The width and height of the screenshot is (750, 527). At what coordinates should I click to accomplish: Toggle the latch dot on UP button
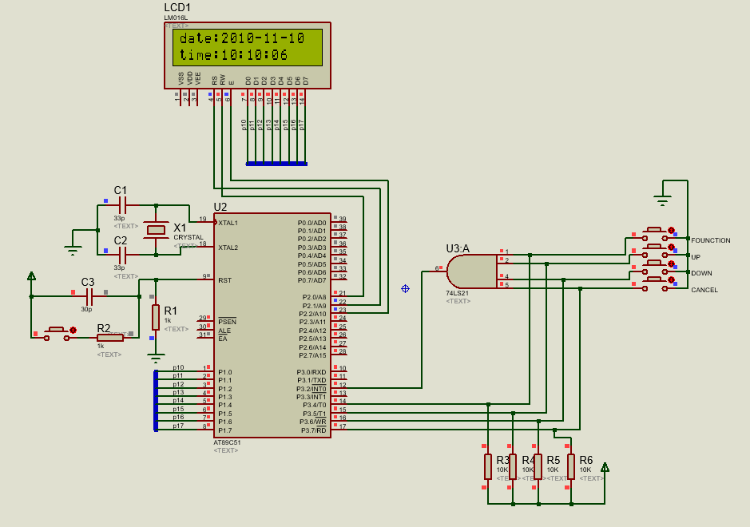(x=671, y=248)
